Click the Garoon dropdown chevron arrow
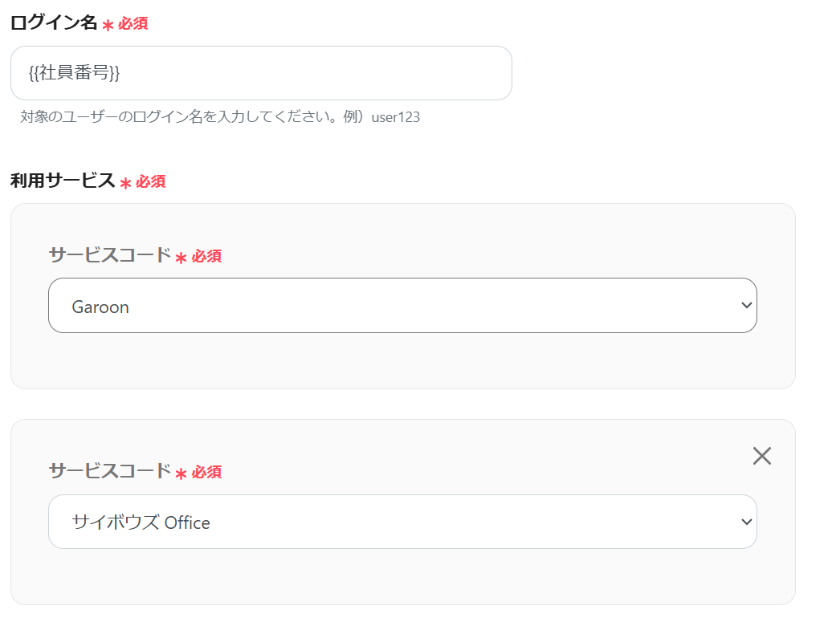The image size is (832, 626). (x=746, y=306)
